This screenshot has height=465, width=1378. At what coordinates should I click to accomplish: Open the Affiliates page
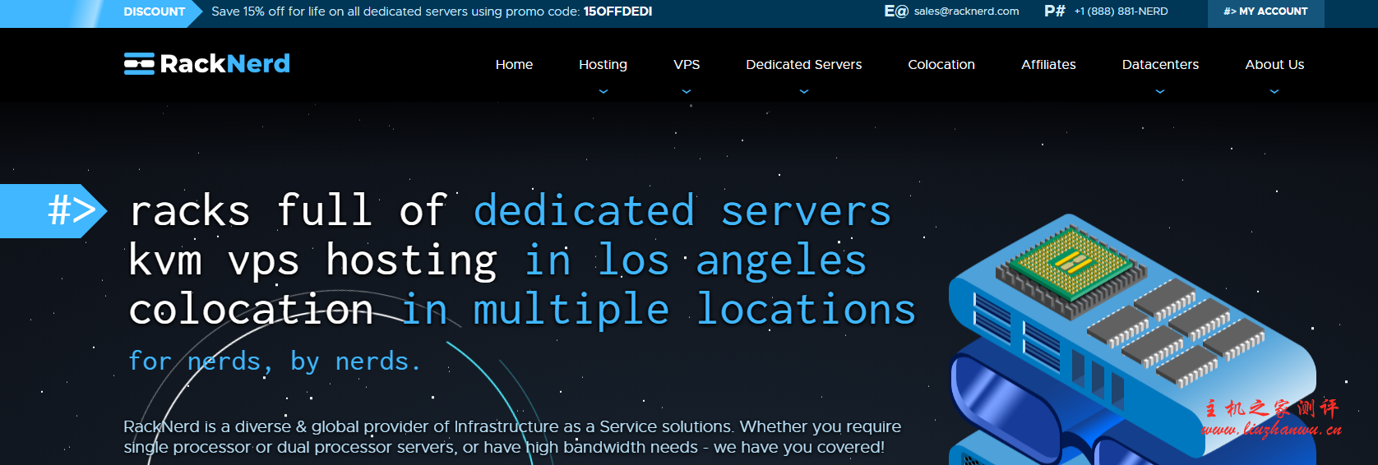click(x=1048, y=65)
